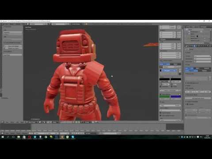Viewport: 212px width, 159px height.
Task: Click the Blender logo icon in top header
Action: [x=86, y=24]
